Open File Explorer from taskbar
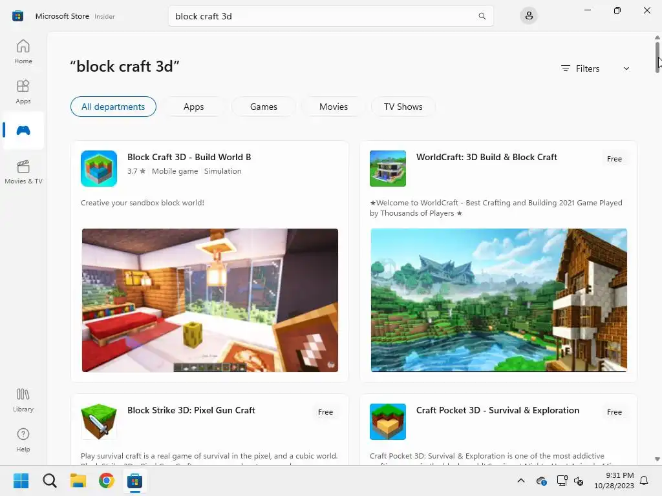 coord(78,480)
